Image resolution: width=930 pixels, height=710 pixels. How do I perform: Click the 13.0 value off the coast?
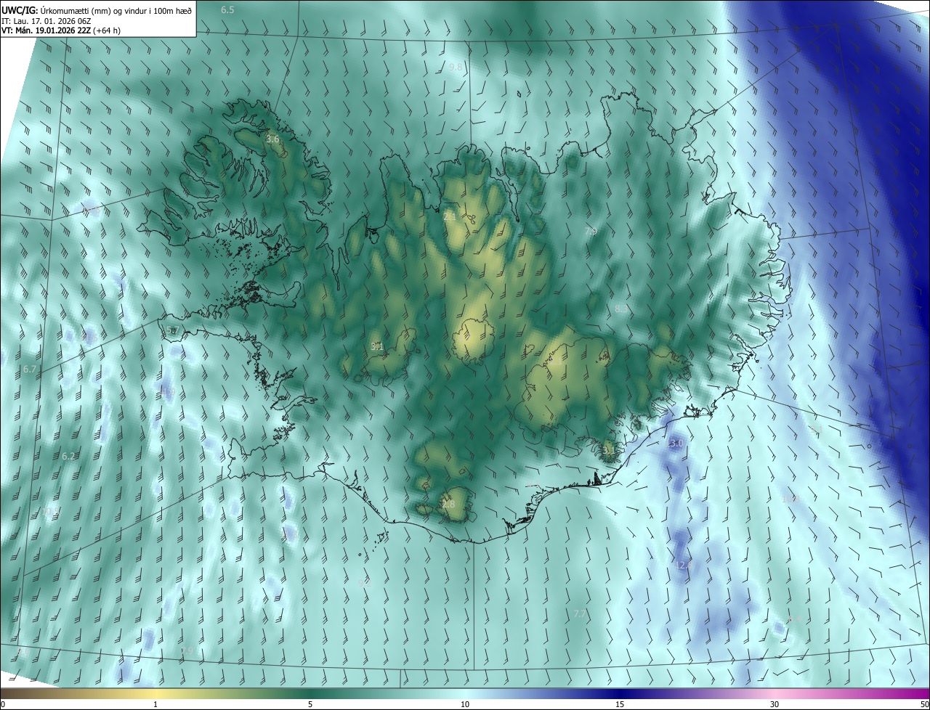[675, 443]
